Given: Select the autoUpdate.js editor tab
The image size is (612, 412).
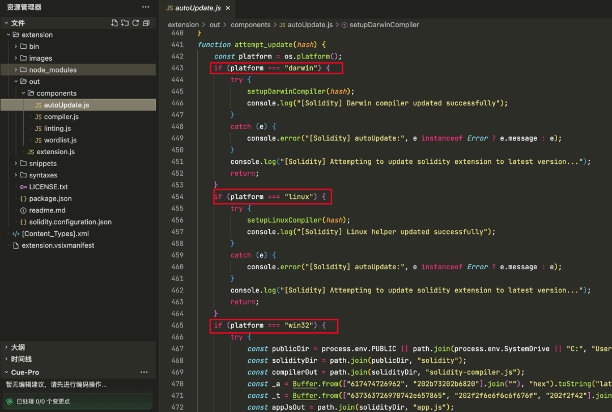Looking at the screenshot, I should [x=198, y=8].
